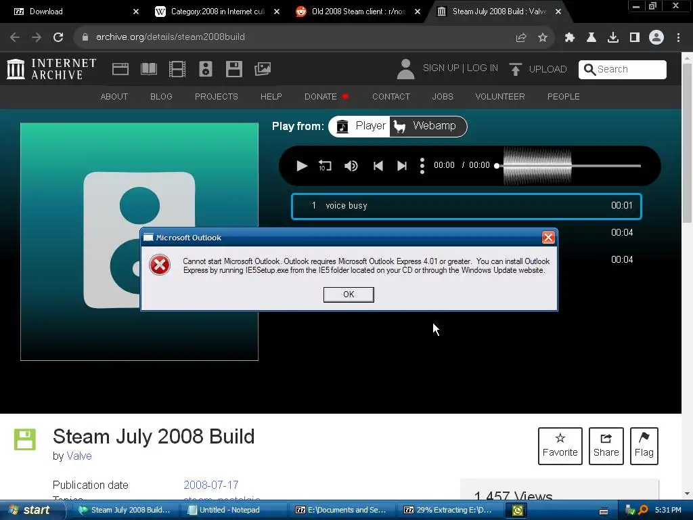Open the Images icon

pos(263,69)
